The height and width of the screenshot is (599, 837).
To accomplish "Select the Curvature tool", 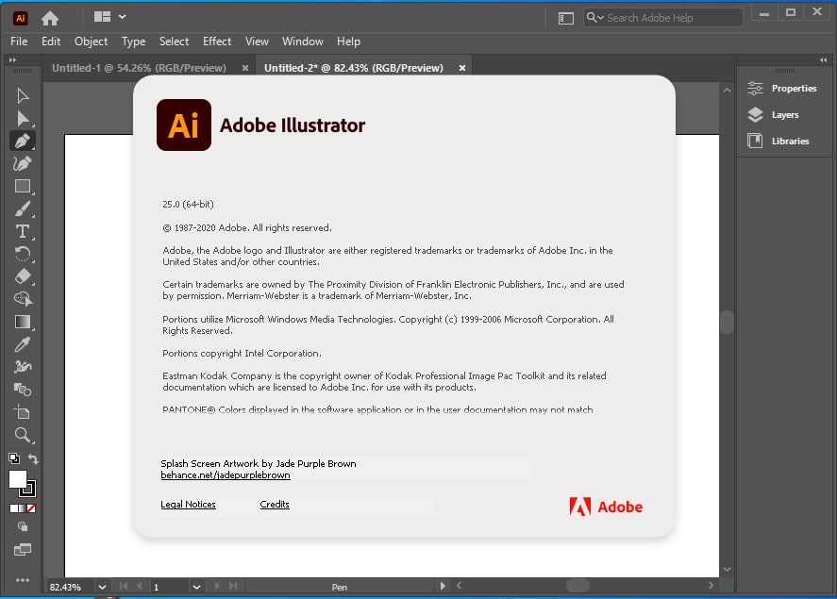I will coord(23,163).
